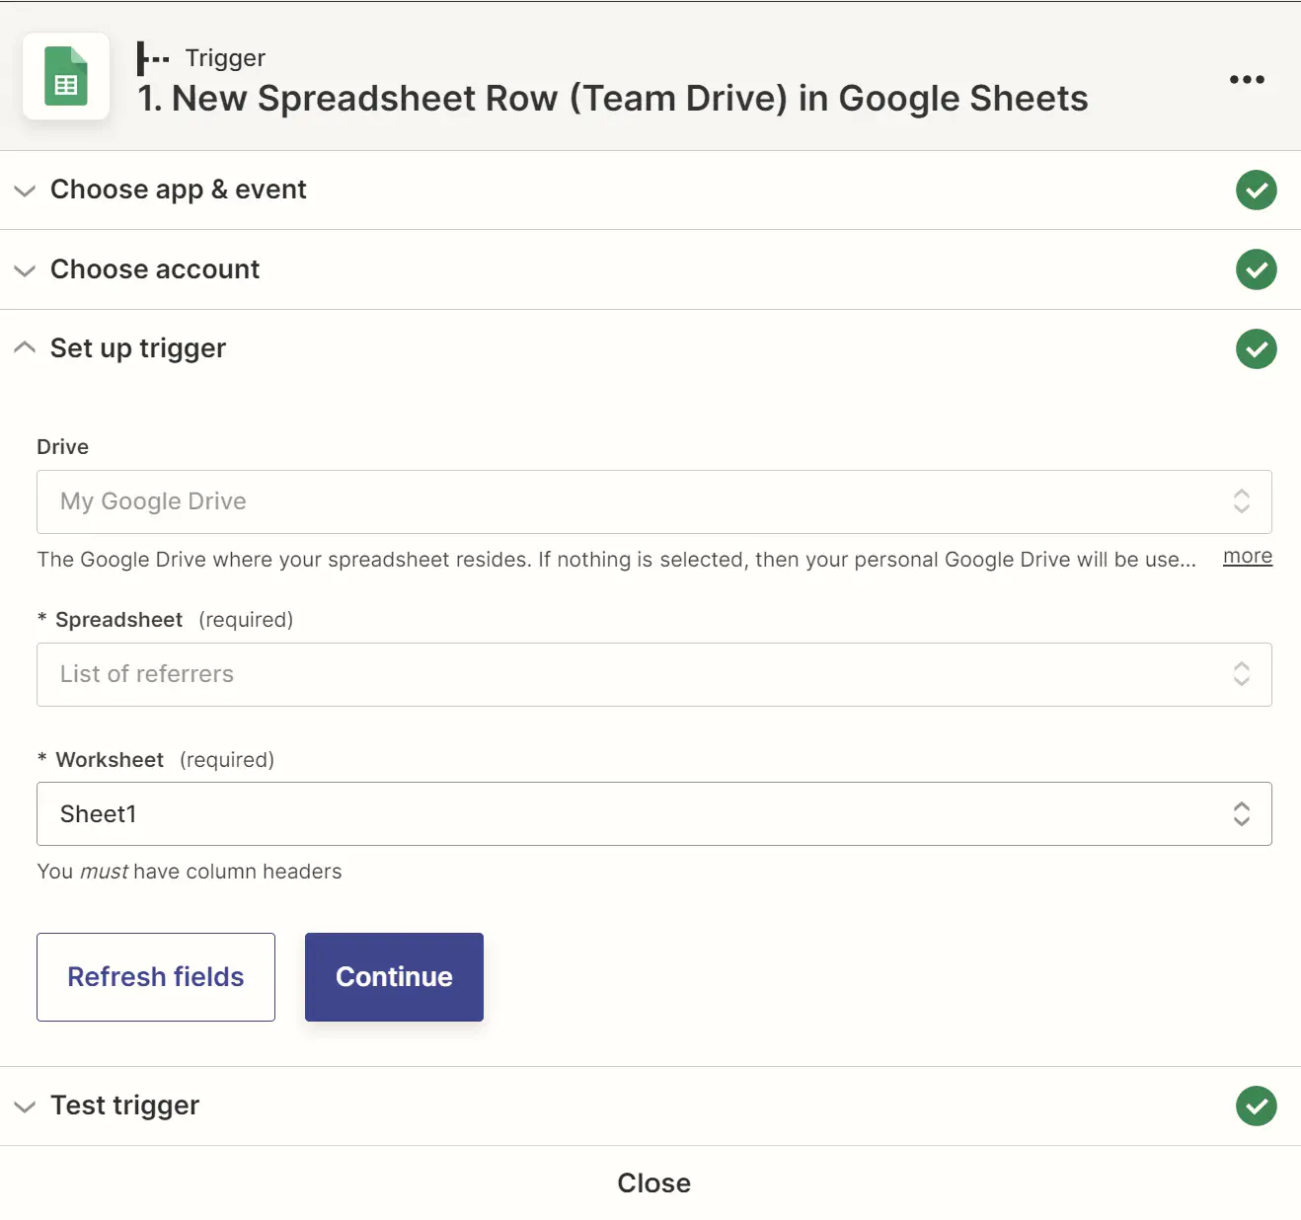Image resolution: width=1301 pixels, height=1220 pixels.
Task: Click the step title New Spreadsheet Row (Team Drive)
Action: (612, 99)
